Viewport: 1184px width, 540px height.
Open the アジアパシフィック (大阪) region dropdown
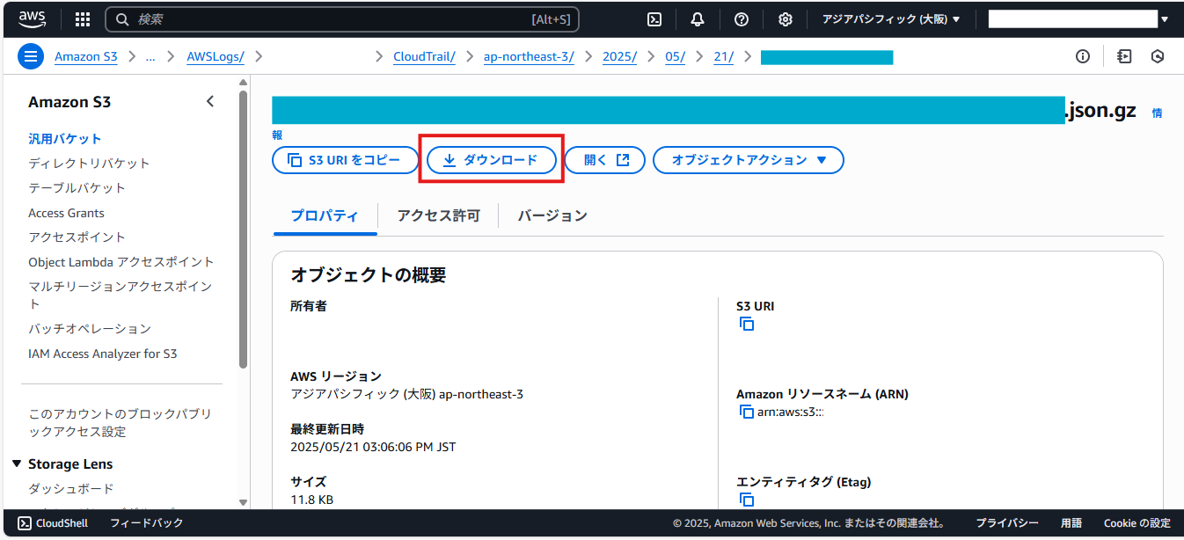coord(891,19)
